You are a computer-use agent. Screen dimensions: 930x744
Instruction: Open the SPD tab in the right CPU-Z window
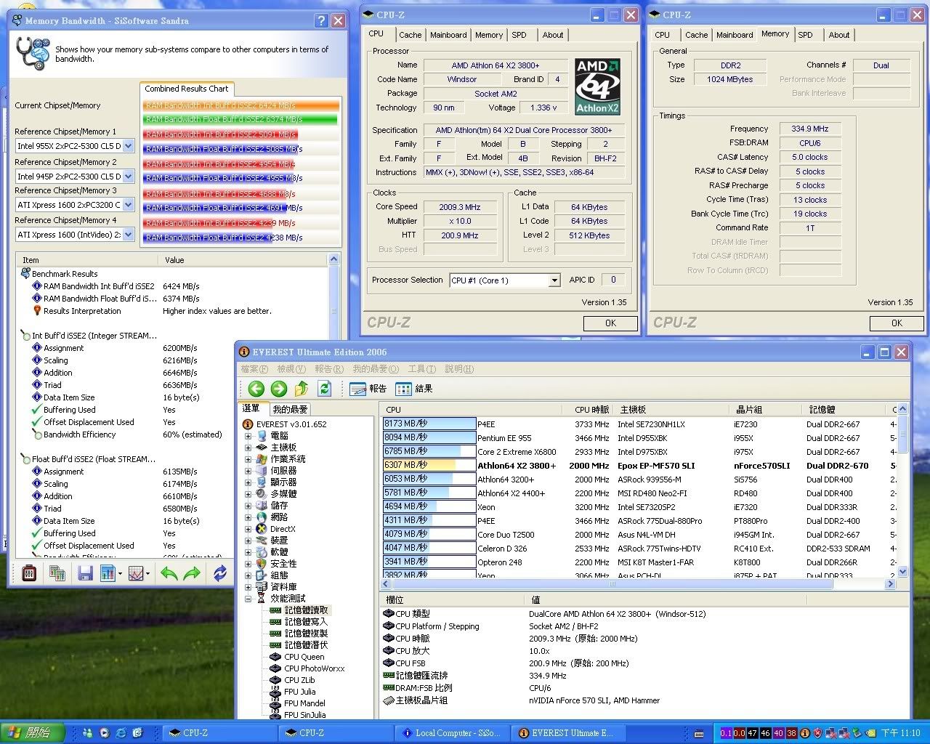tap(805, 35)
